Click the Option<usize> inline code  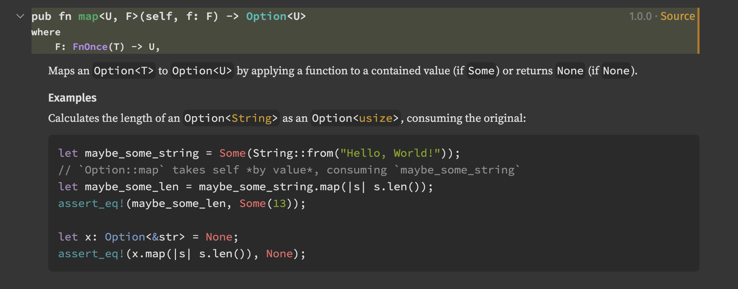point(355,118)
